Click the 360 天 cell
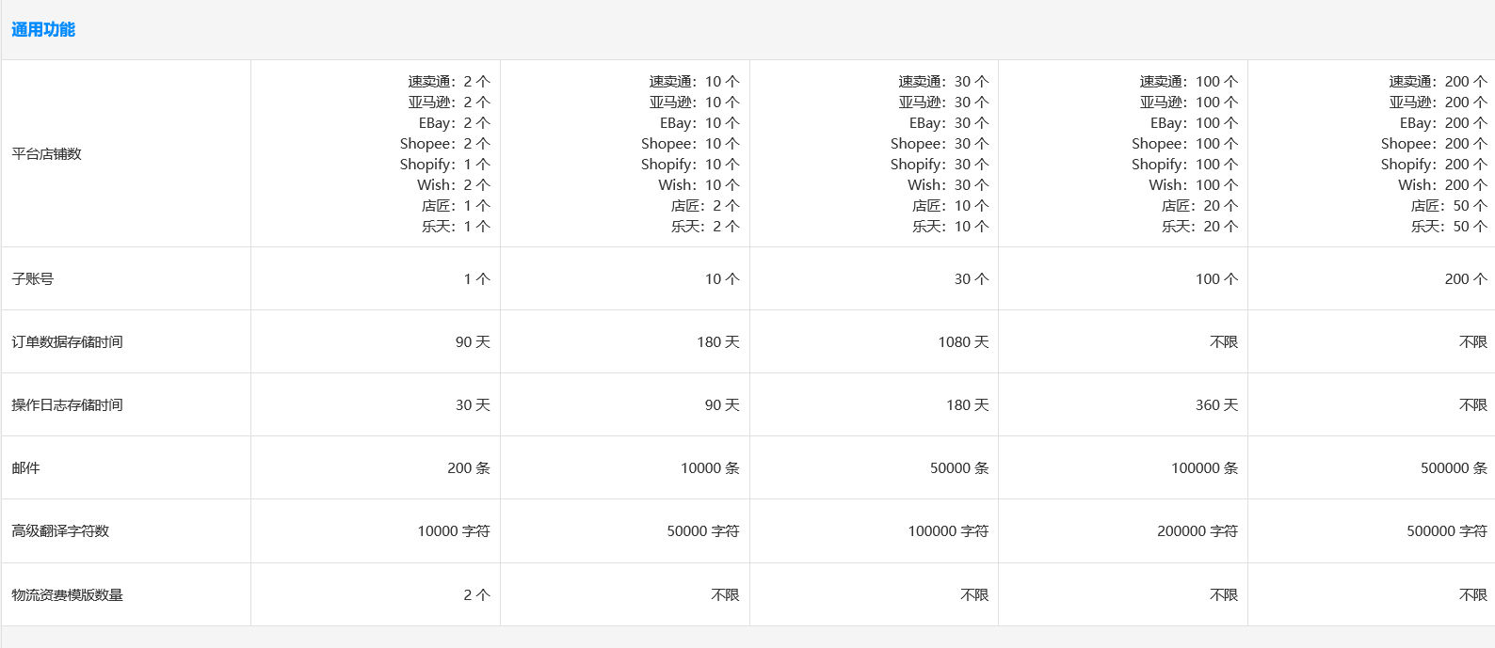 pyautogui.click(x=1217, y=404)
